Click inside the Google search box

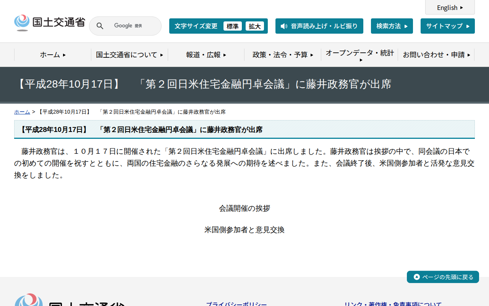pos(134,26)
